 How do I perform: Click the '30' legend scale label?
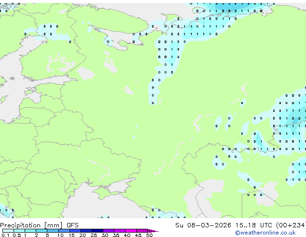105,235
